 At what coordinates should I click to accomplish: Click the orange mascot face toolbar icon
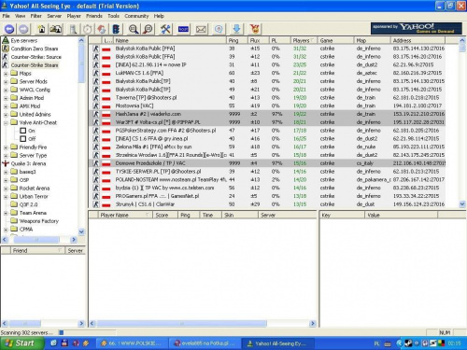coord(255,29)
